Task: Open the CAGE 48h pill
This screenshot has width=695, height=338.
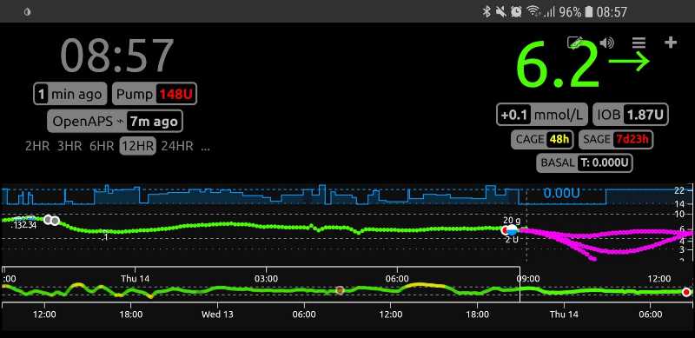Action: click(542, 139)
